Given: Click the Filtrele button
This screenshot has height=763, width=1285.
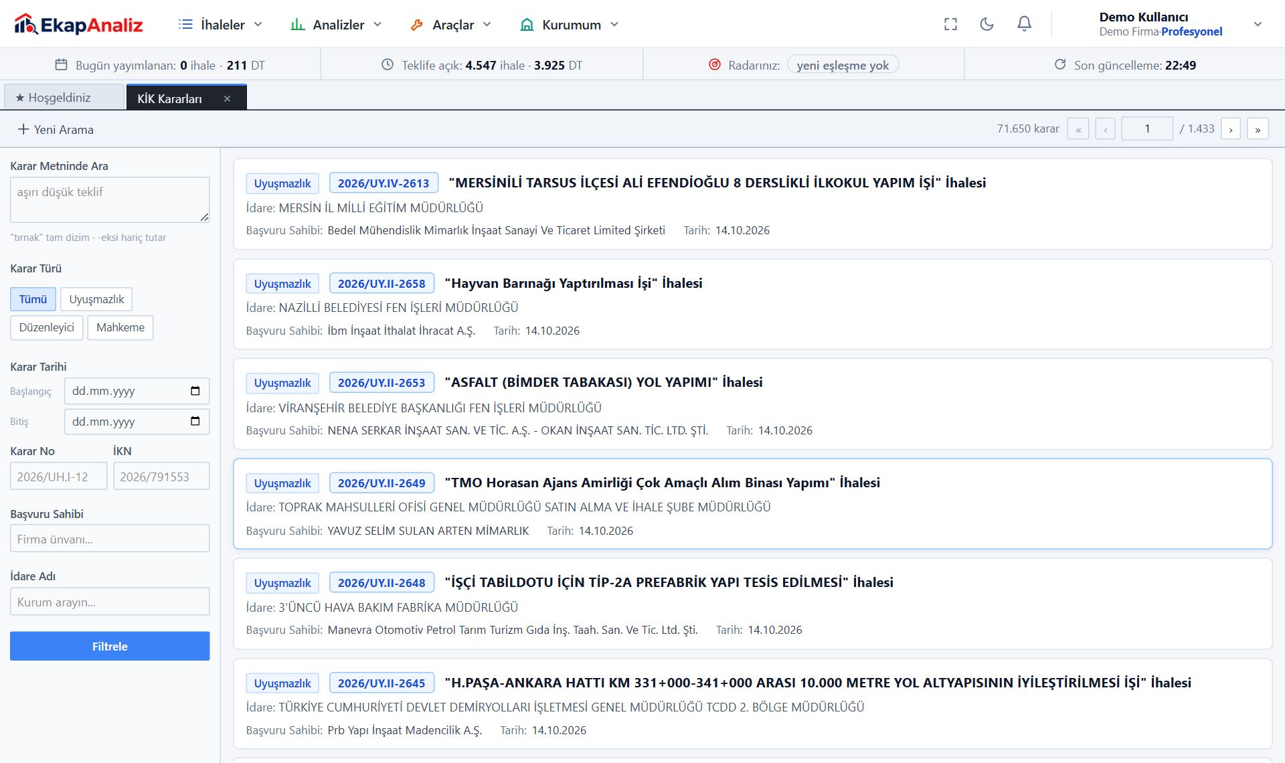Looking at the screenshot, I should pyautogui.click(x=110, y=646).
